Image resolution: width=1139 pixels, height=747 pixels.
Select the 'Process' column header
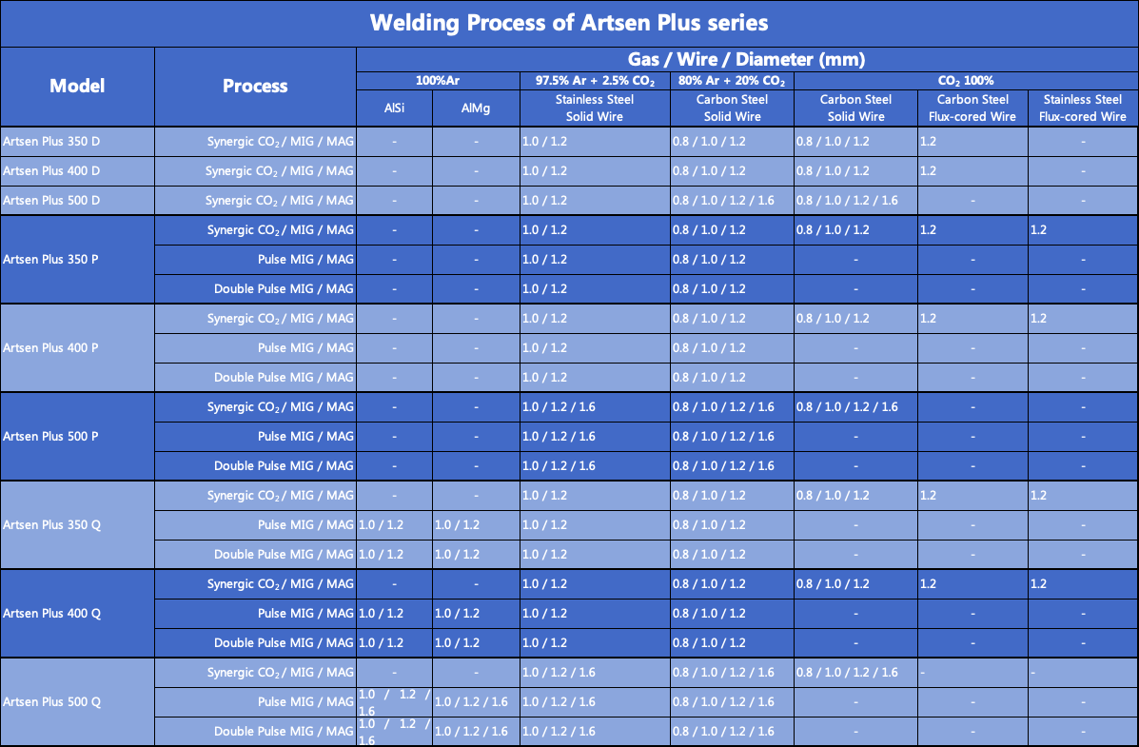coord(255,87)
